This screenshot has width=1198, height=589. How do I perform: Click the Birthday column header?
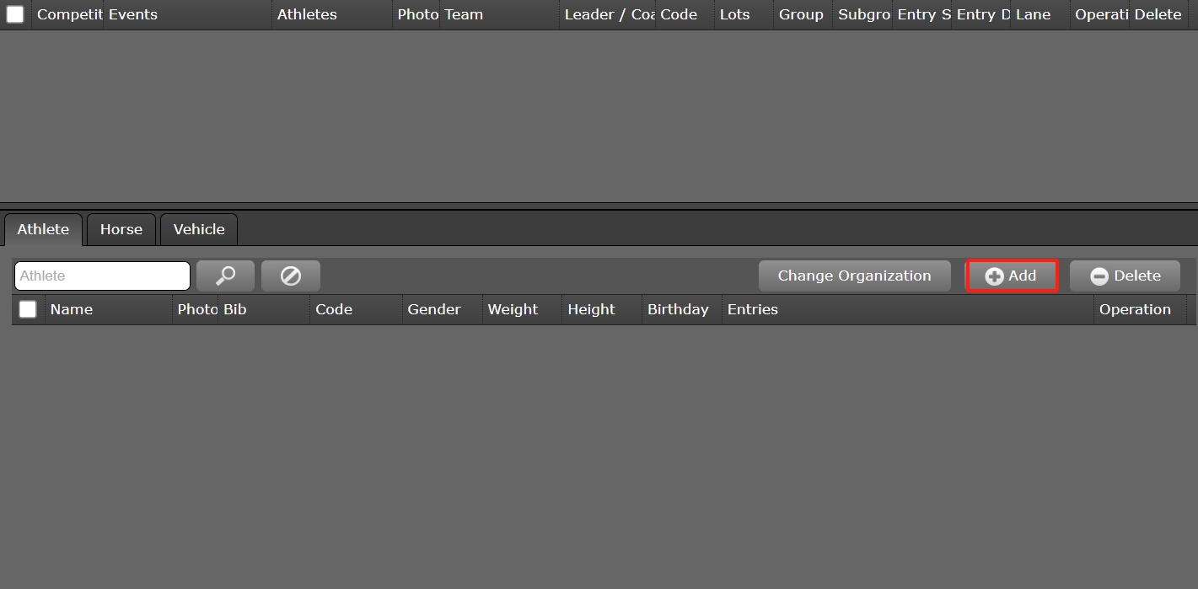(x=678, y=309)
